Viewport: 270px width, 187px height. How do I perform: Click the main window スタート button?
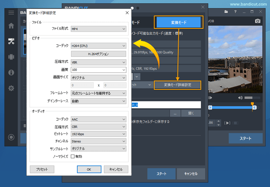(246, 138)
